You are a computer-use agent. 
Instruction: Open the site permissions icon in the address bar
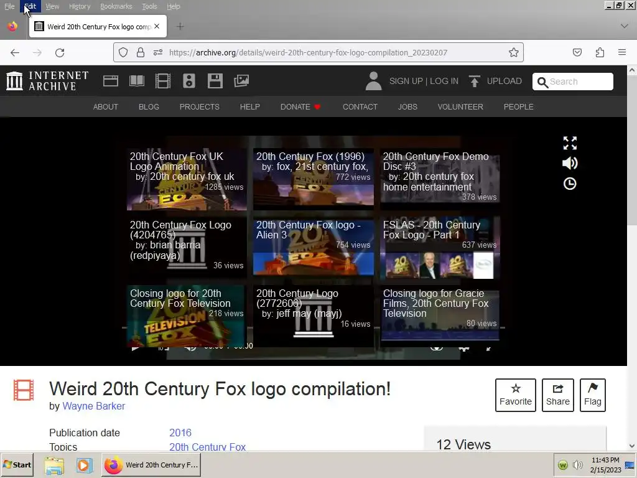coord(158,52)
